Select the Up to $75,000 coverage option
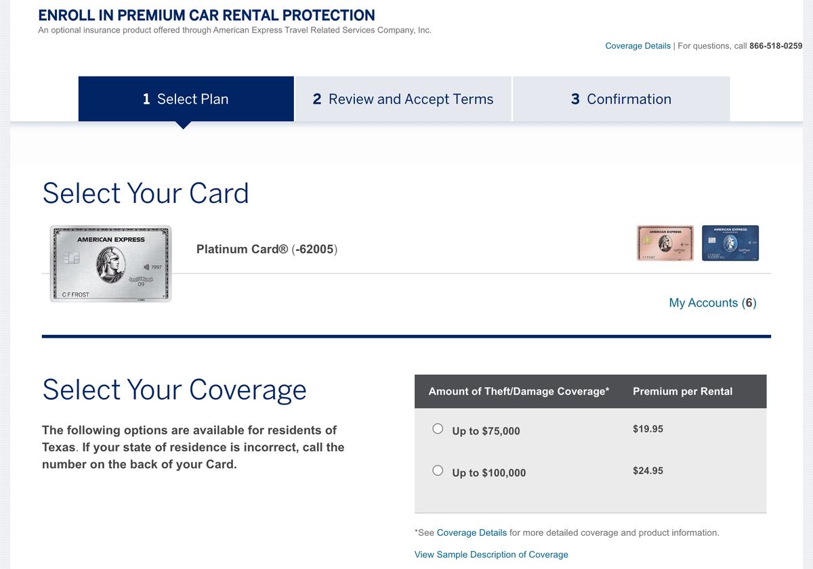The image size is (813, 569). (x=438, y=428)
